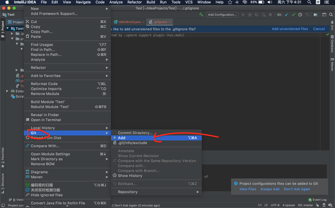Open the Repository submenu
335x208 pixels.
pyautogui.click(x=157, y=192)
